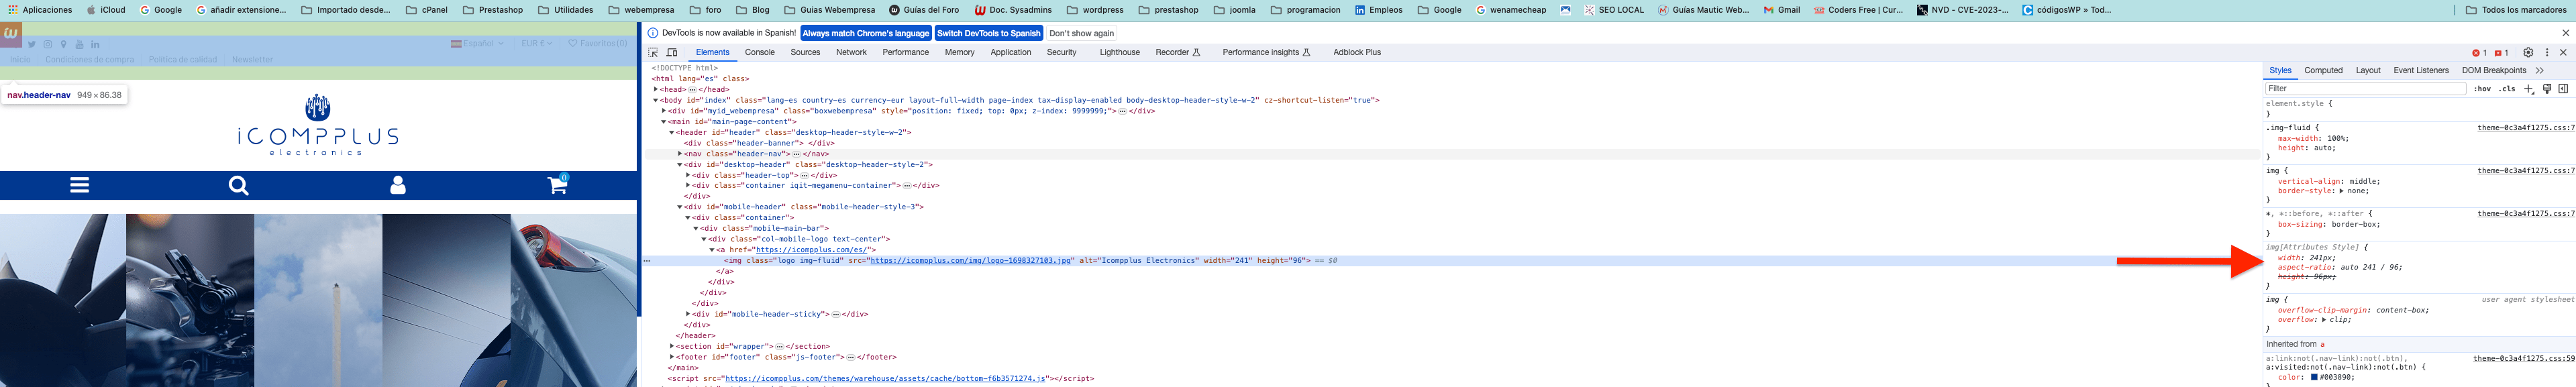The height and width of the screenshot is (387, 2576).
Task: Toggle the .cls element classes panel
Action: coord(2507,89)
